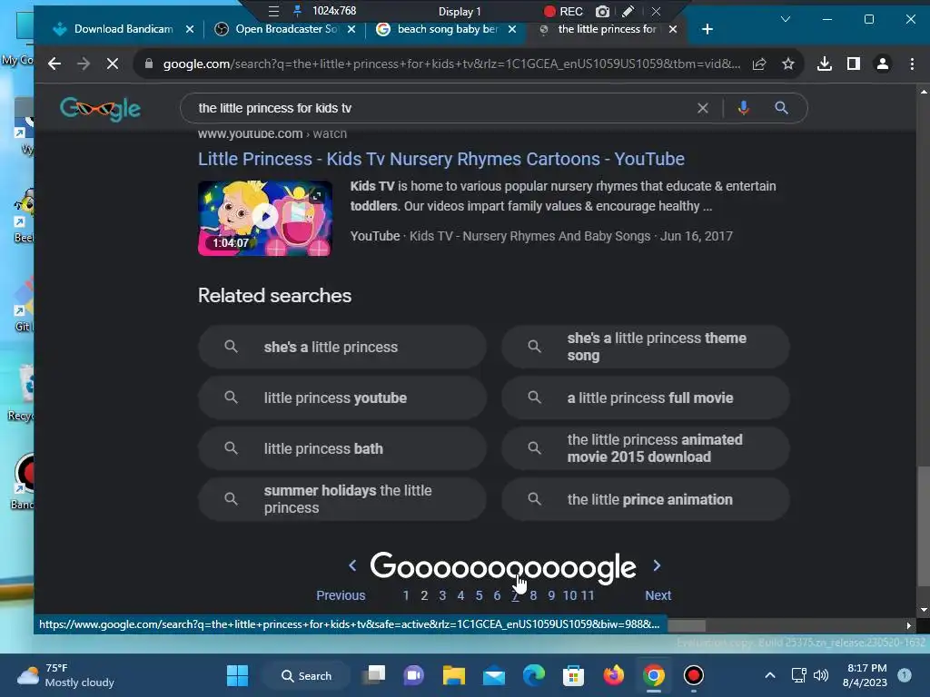Toggle Chrome side panel icon
930x697 pixels.
tap(854, 64)
